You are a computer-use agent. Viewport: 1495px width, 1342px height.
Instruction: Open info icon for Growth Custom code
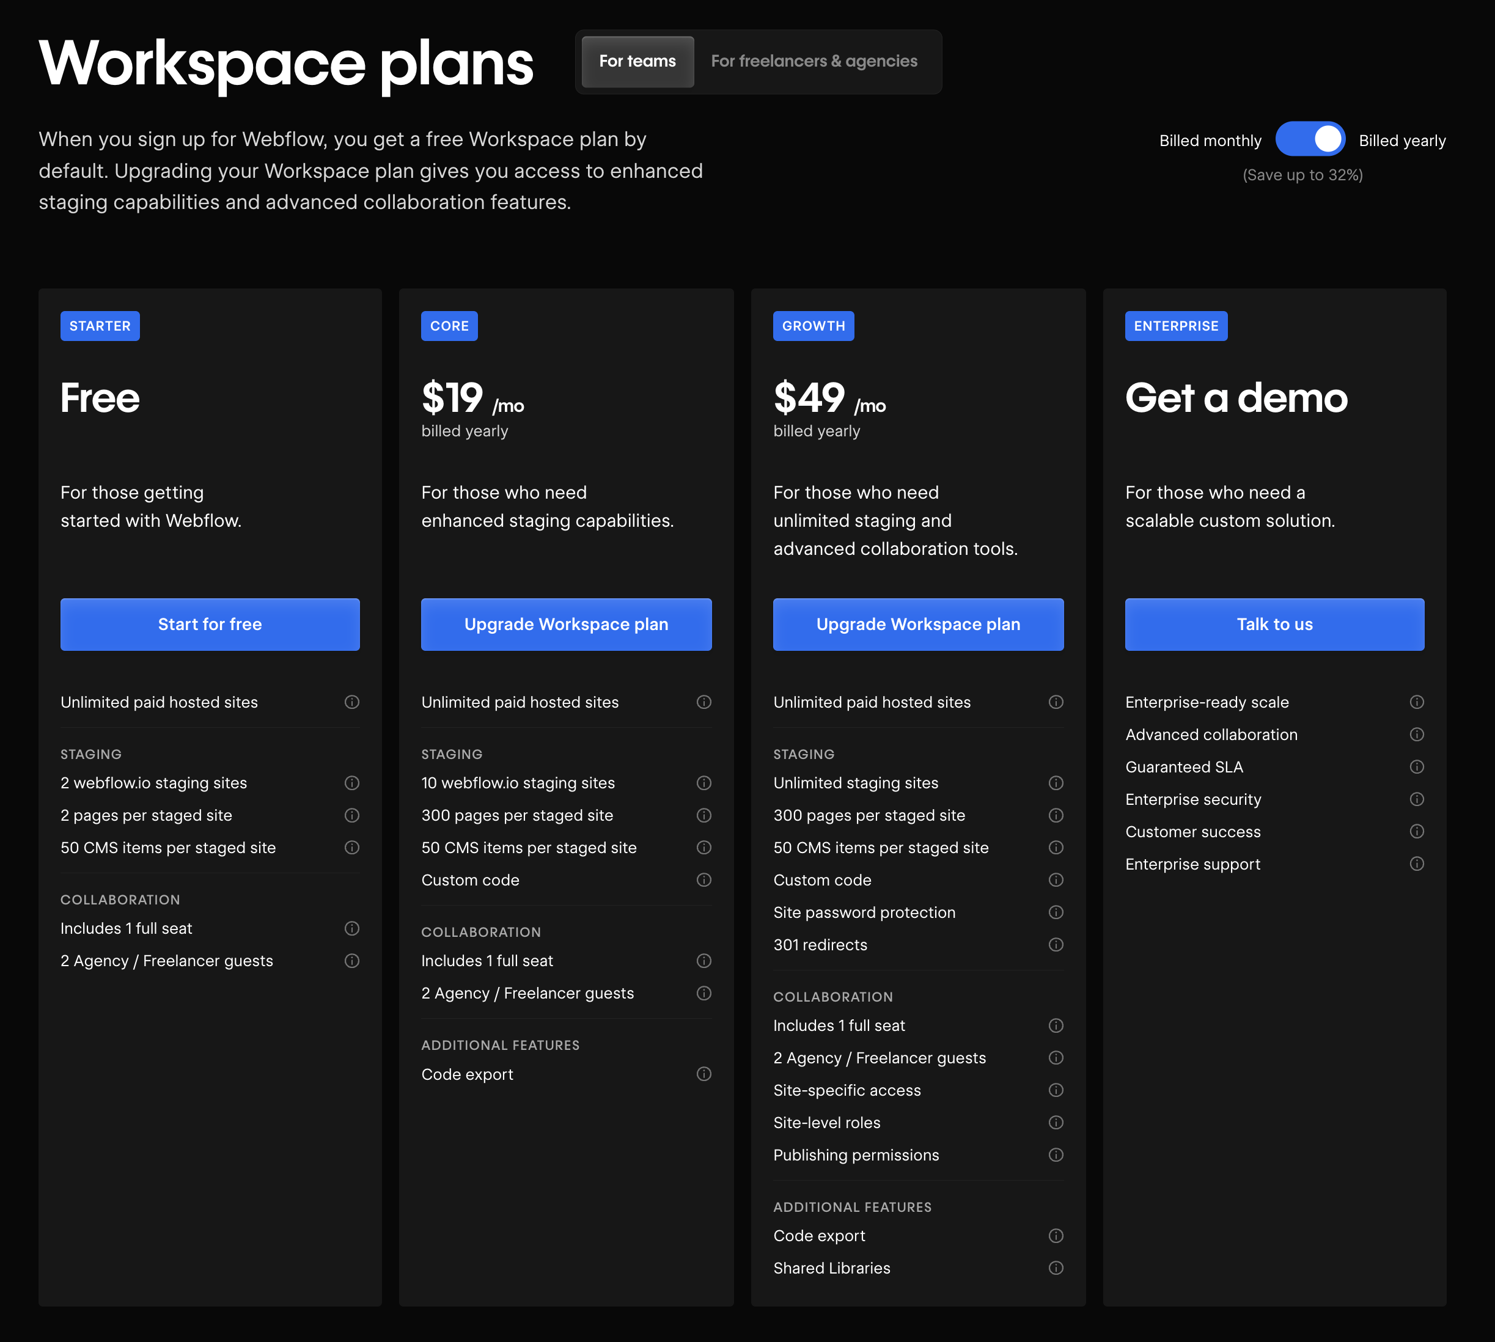tap(1056, 881)
